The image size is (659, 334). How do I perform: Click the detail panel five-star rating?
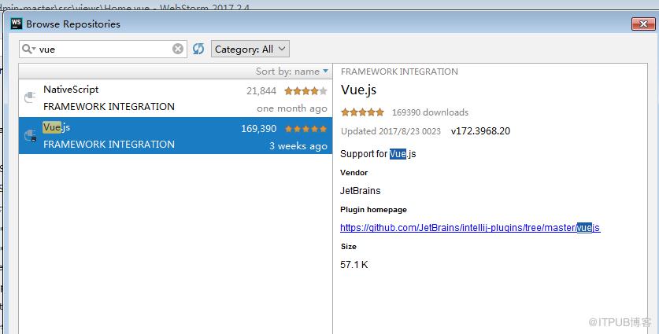[362, 112]
